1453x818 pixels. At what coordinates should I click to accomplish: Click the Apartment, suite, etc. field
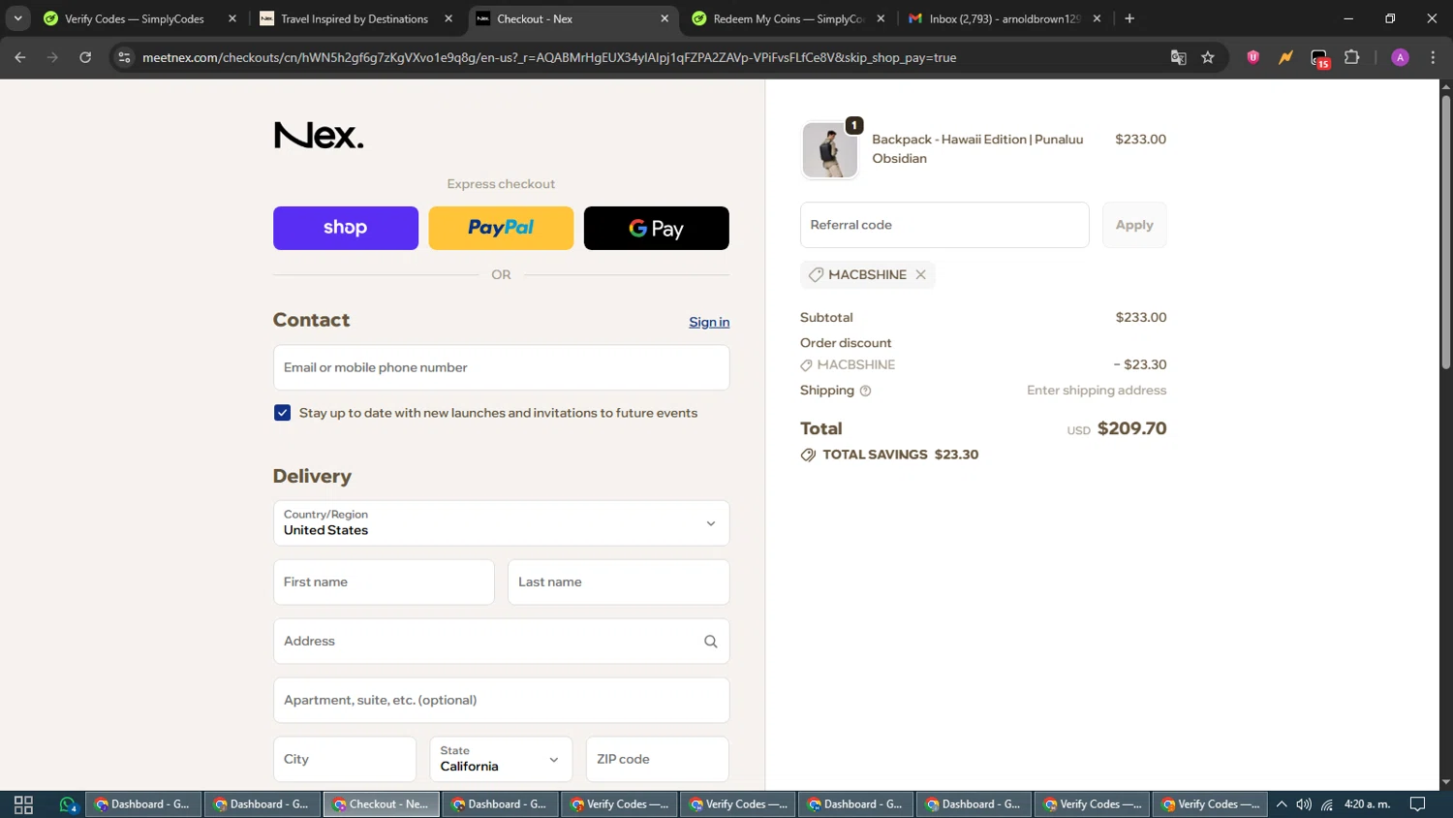click(501, 701)
